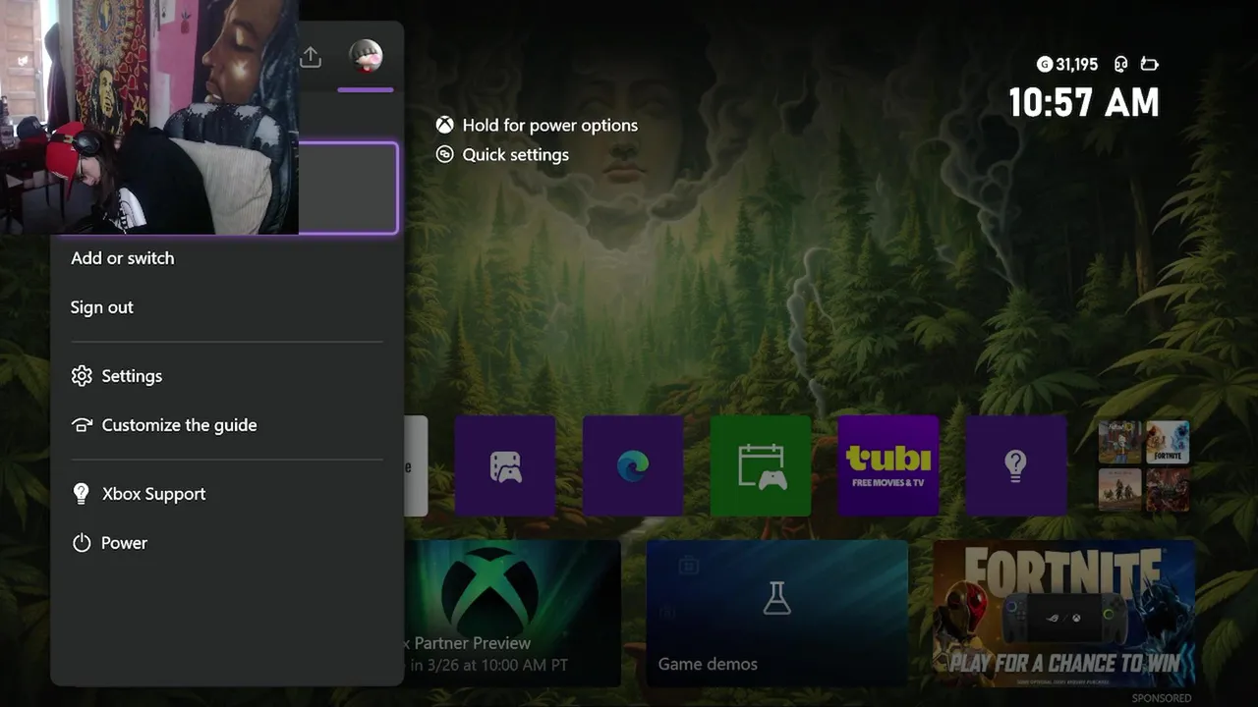Click the Settings gear icon
The width and height of the screenshot is (1258, 707).
click(x=82, y=376)
